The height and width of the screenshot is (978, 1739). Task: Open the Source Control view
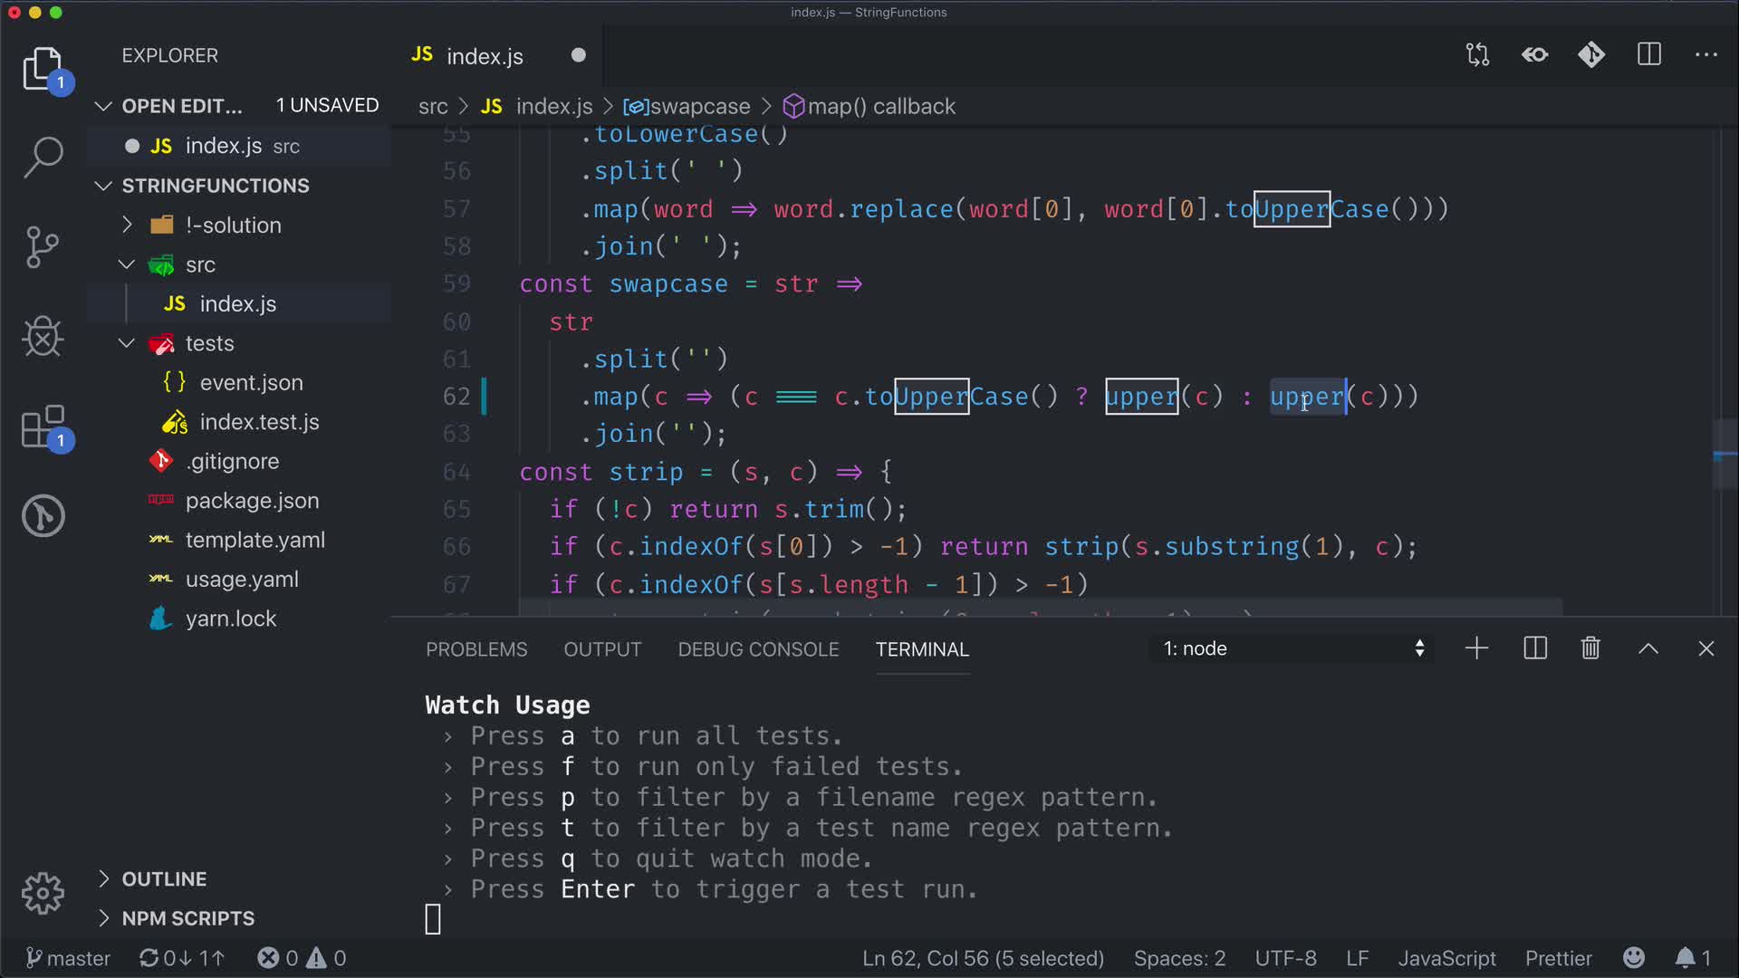(43, 246)
